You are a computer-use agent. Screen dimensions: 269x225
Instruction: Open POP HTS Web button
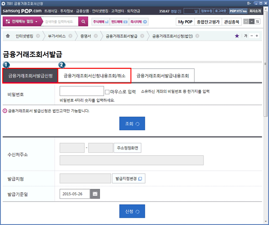[x=239, y=11]
